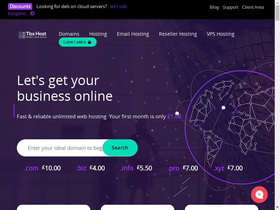Select Reseller Hosting in navigation
280x210 pixels.
178,34
